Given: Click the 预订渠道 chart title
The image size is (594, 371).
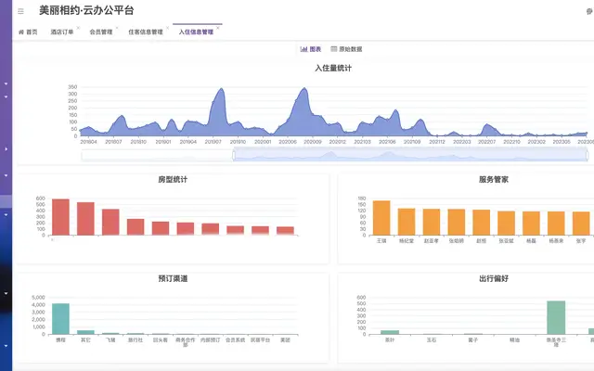Looking at the screenshot, I should point(173,278).
